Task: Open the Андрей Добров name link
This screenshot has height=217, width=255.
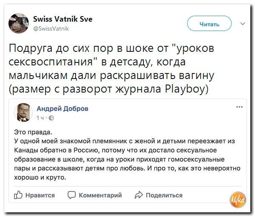Action: tap(63, 108)
